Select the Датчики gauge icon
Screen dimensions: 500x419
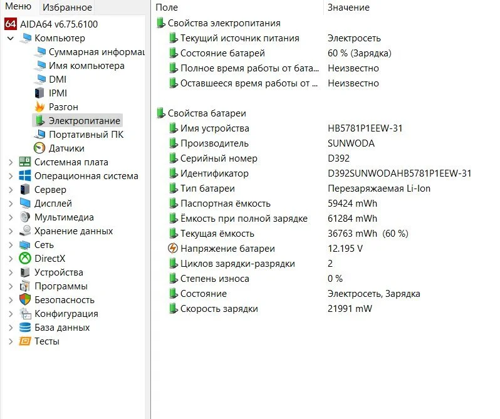pos(39,148)
